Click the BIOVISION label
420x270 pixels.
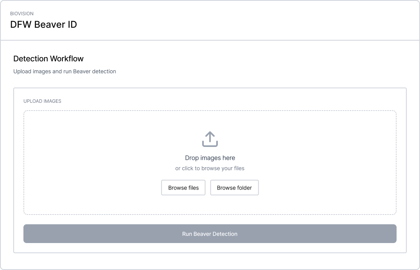click(22, 13)
